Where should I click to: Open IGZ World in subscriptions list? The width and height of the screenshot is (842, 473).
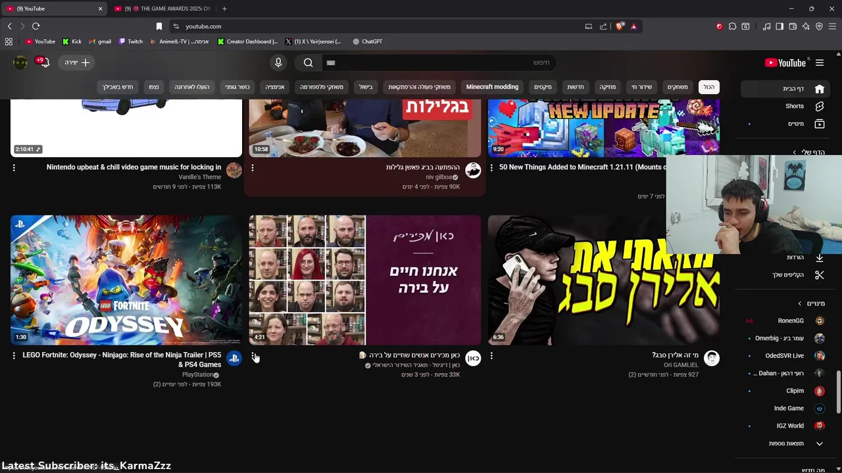(785, 426)
